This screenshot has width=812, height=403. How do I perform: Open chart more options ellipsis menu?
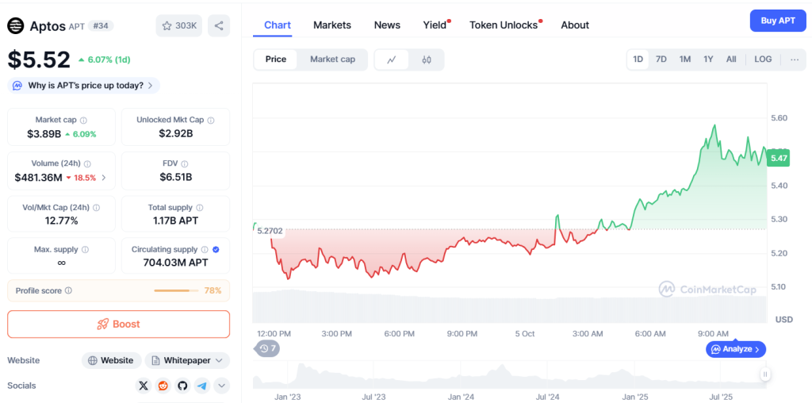pos(794,59)
